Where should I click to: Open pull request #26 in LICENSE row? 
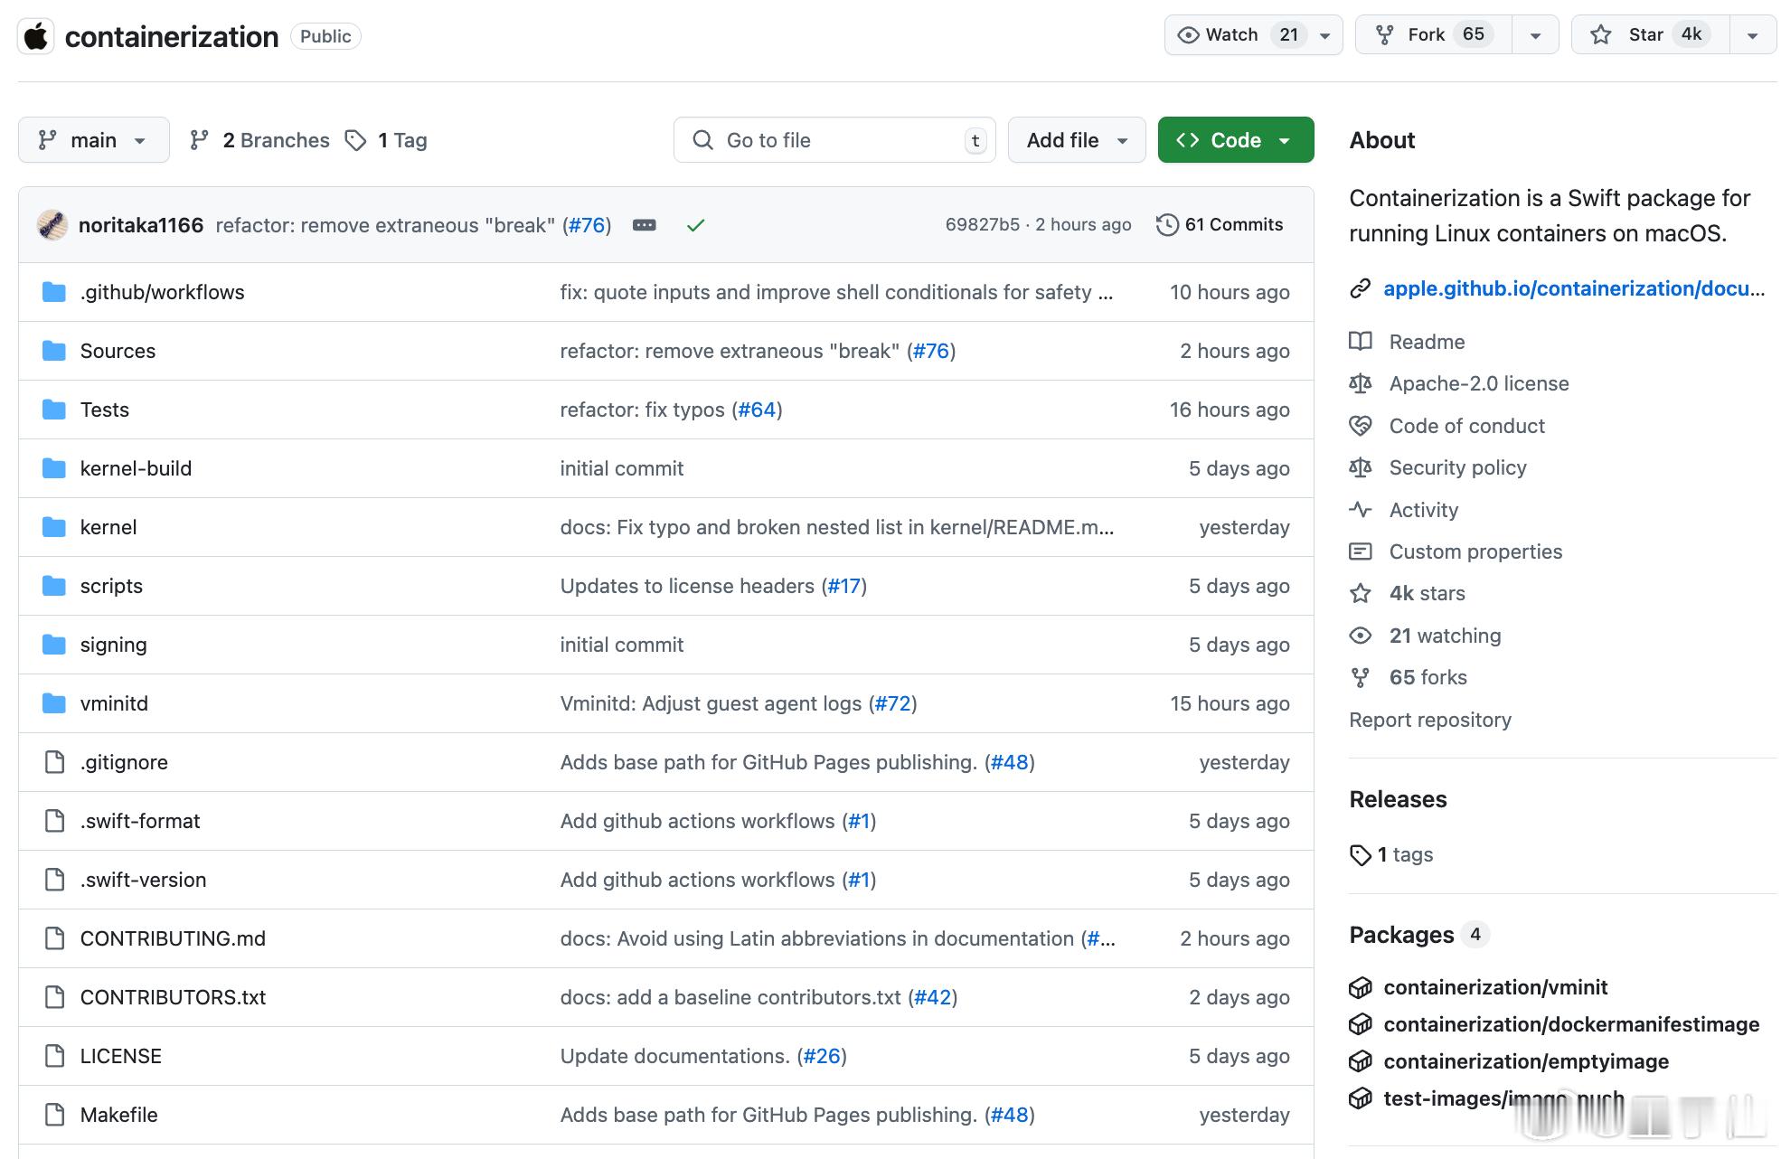coord(822,1056)
